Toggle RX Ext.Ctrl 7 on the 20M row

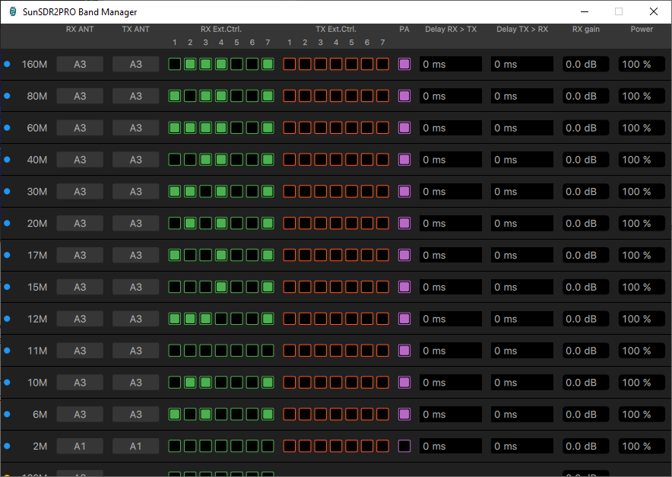tap(267, 223)
